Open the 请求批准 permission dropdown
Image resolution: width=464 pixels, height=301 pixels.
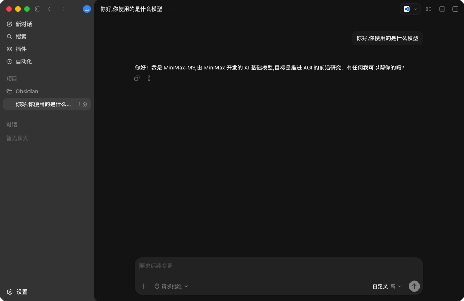(x=171, y=286)
